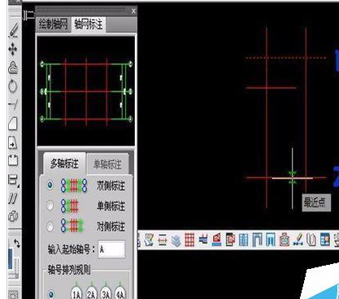Open the 单轴标注 sub-tab
339x299 pixels.
107,164
